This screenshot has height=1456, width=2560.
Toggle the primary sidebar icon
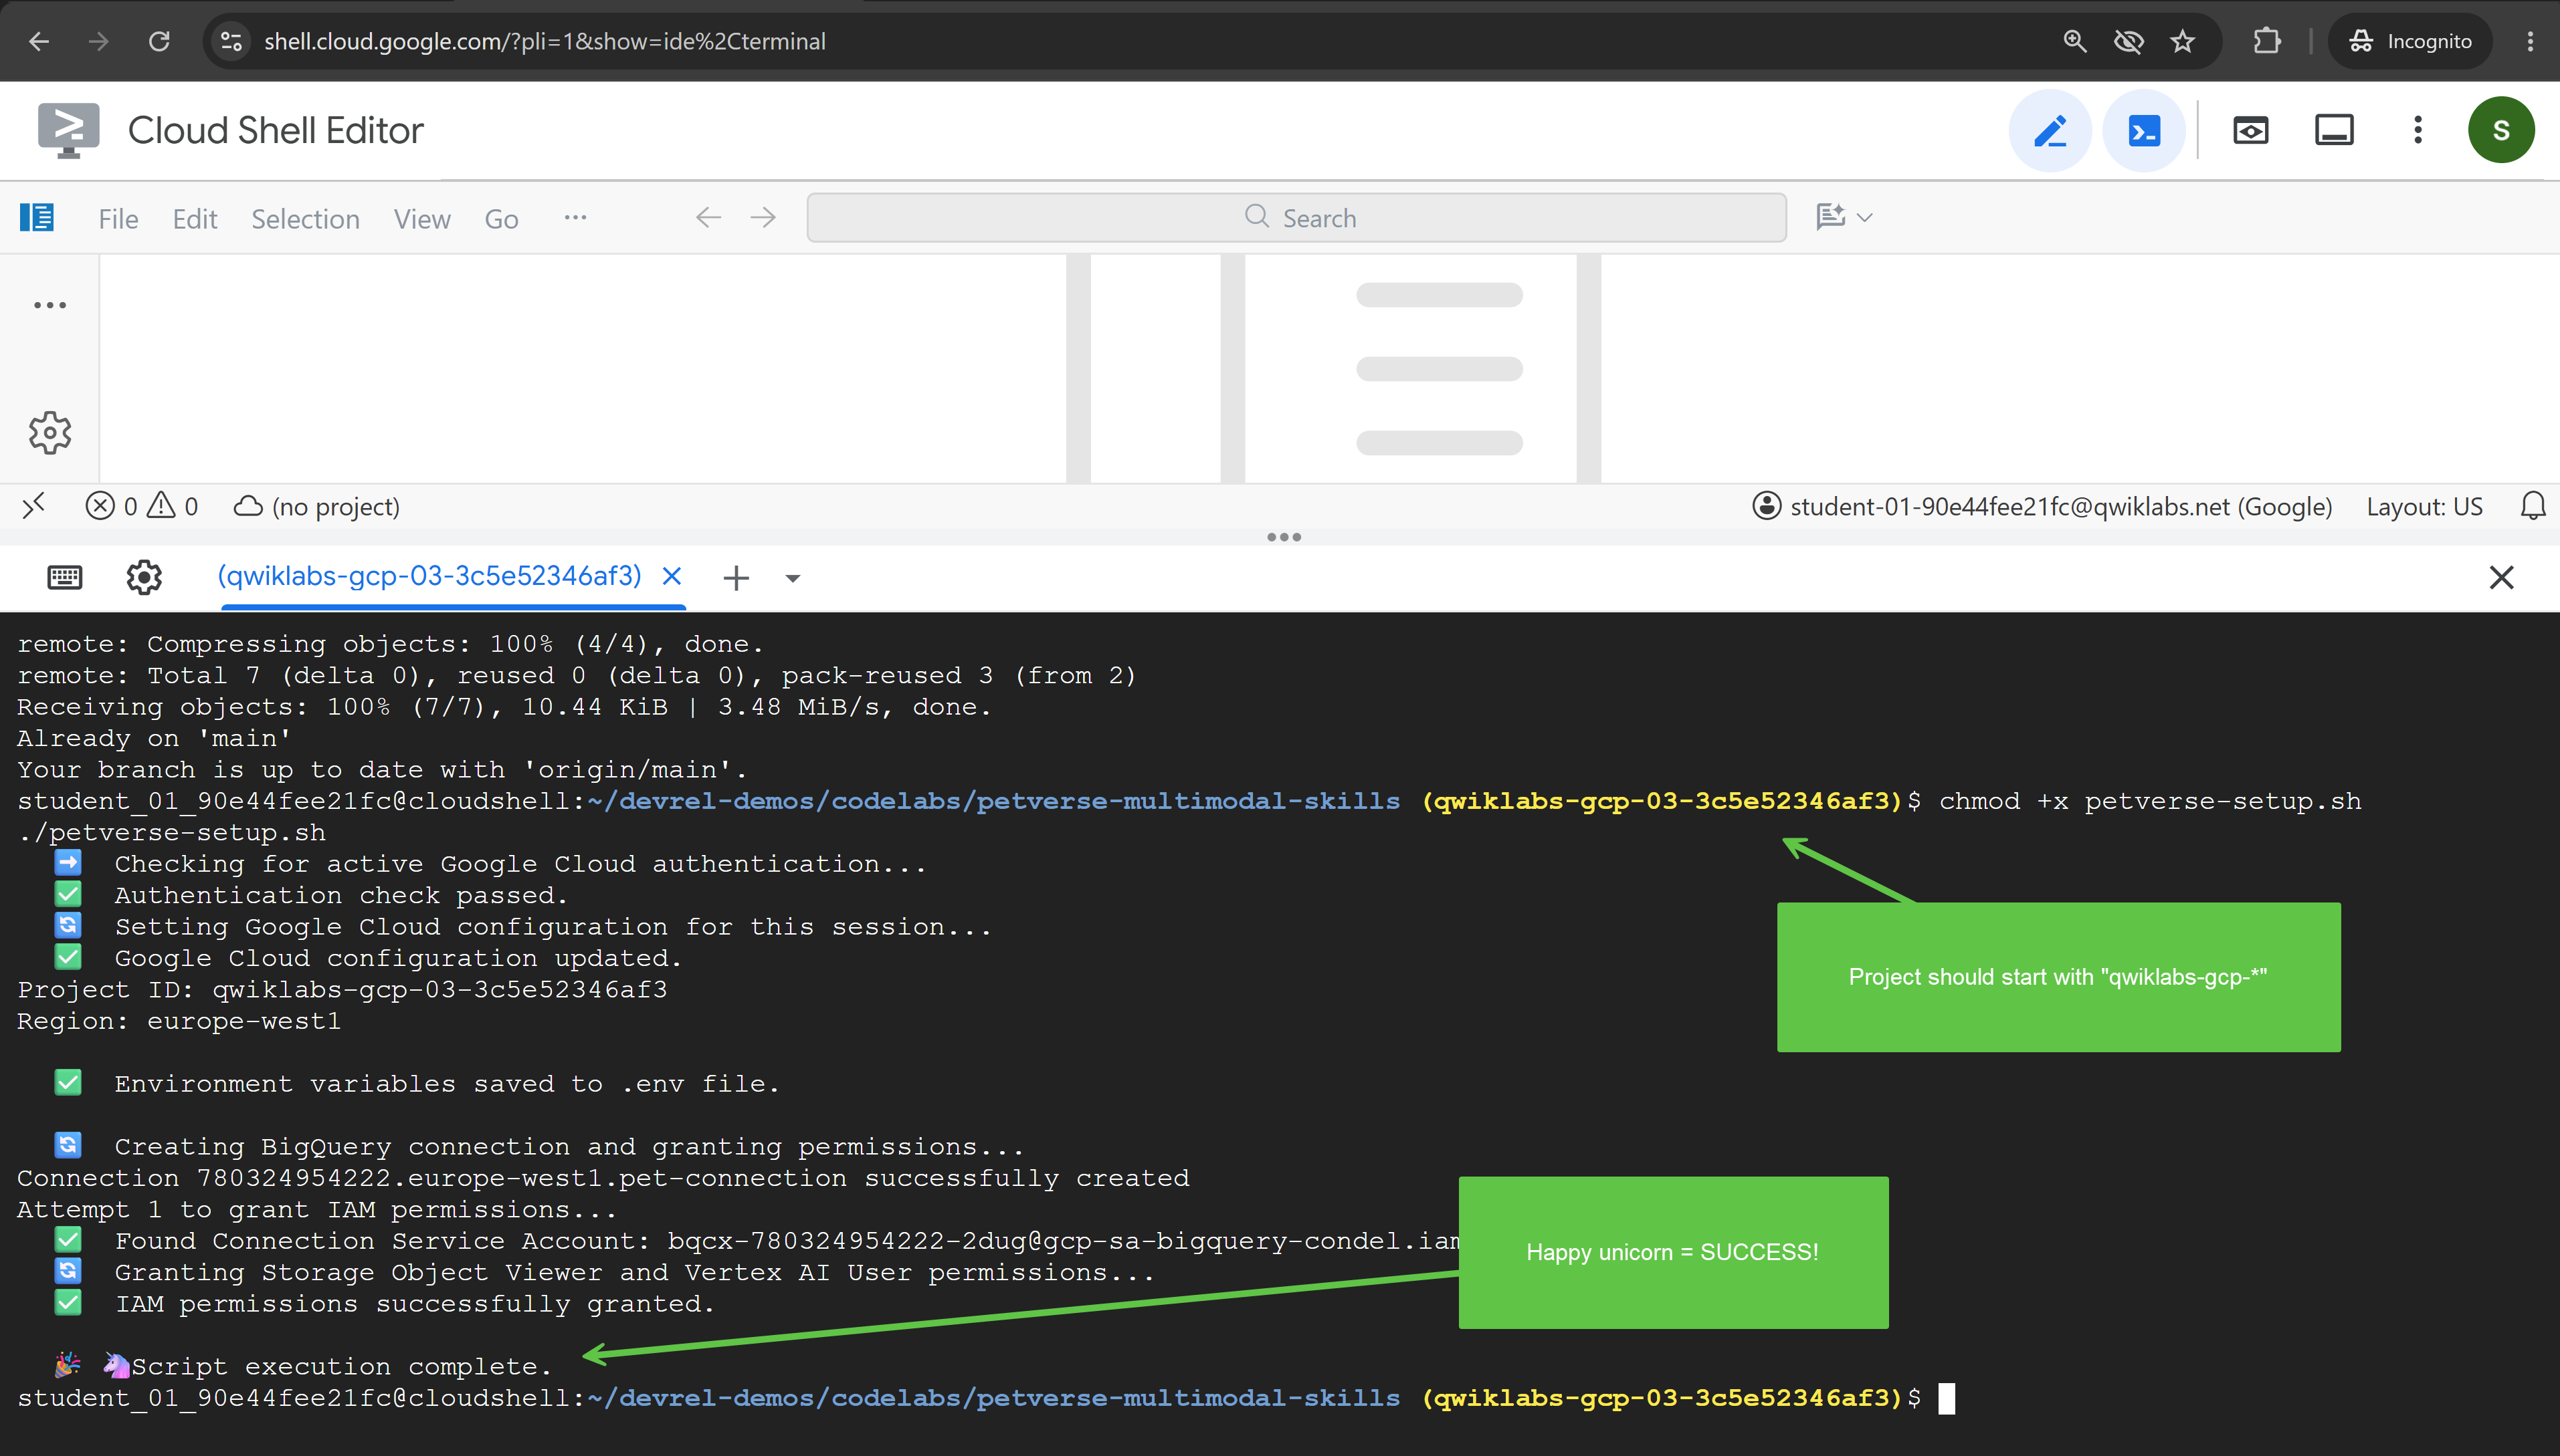click(x=37, y=218)
